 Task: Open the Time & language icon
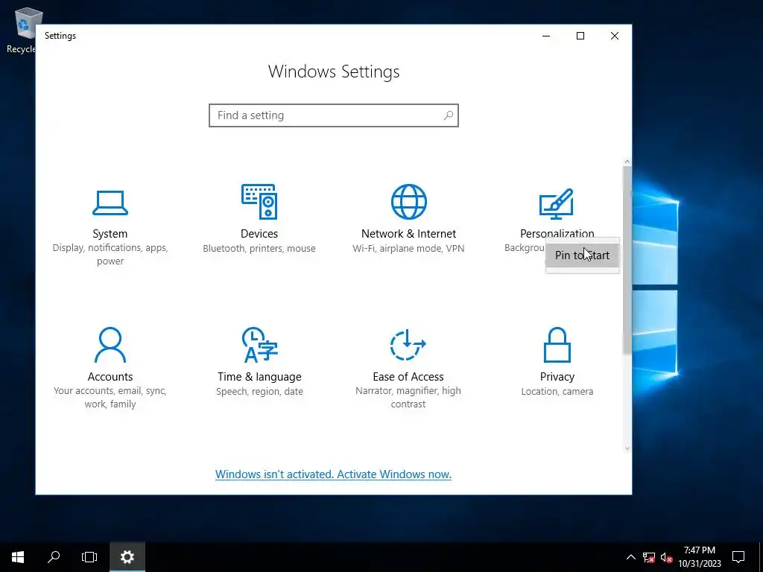coord(259,345)
